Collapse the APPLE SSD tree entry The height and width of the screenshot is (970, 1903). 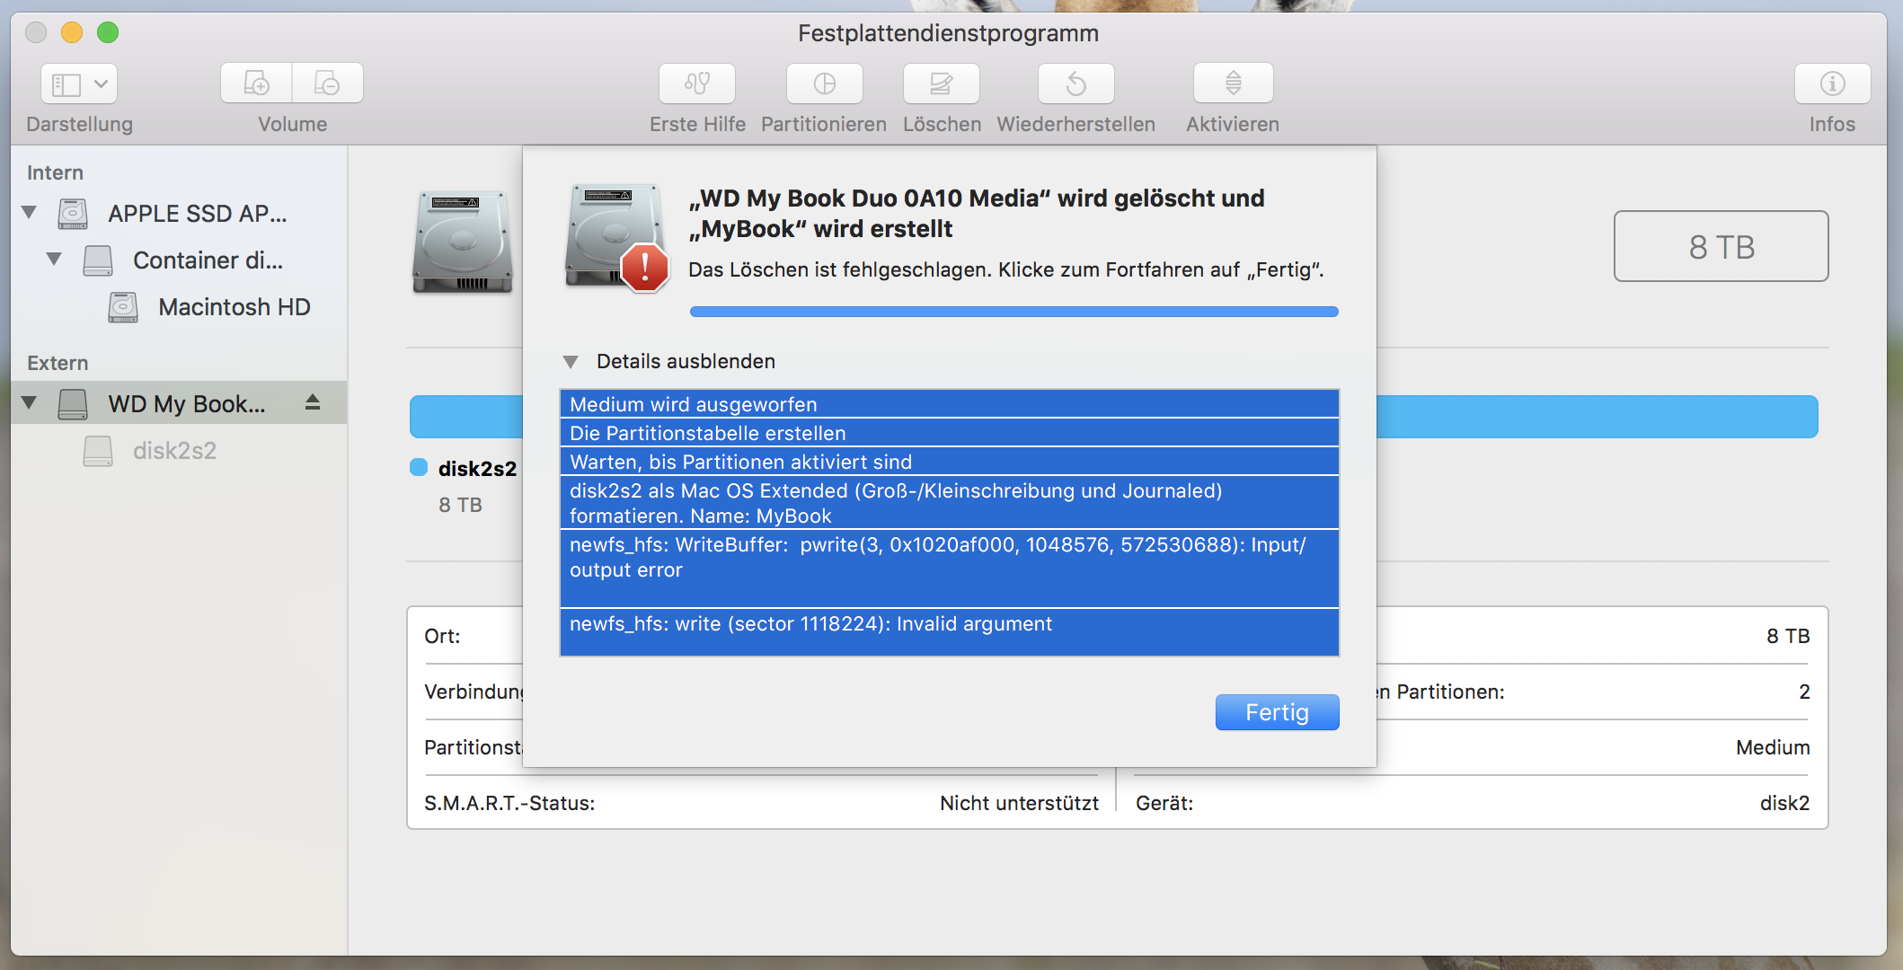pos(30,213)
